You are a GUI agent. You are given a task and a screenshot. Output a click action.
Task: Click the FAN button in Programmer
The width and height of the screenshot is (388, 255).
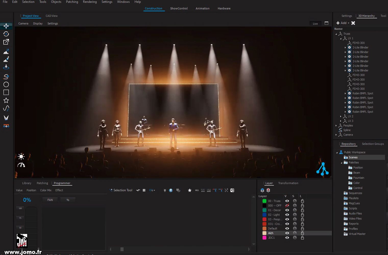[x=50, y=200]
